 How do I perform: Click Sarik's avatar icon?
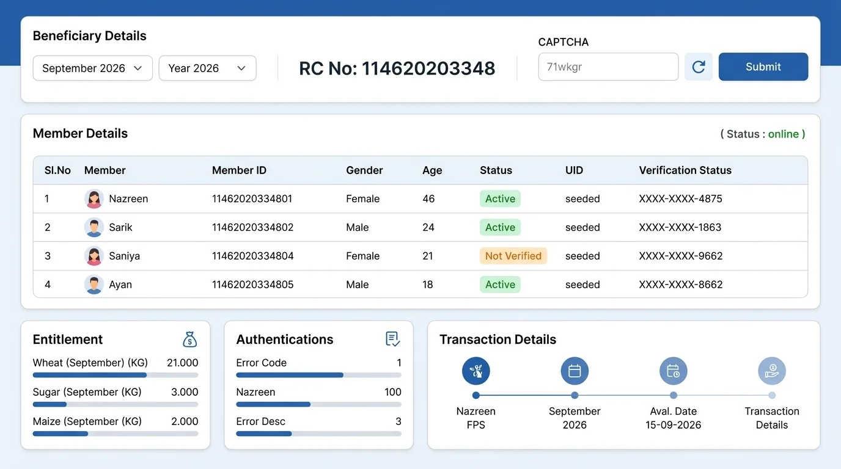pos(94,227)
